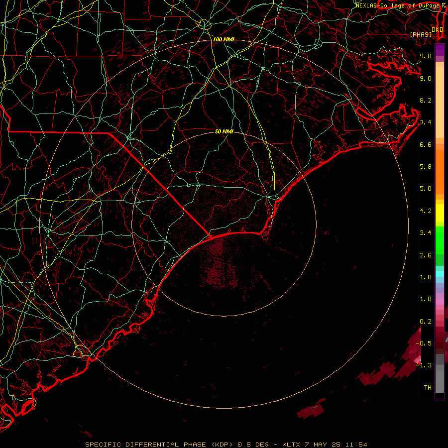The height and width of the screenshot is (448, 448).
Task: Click the 8.2 scale value
Action: coord(426,100)
